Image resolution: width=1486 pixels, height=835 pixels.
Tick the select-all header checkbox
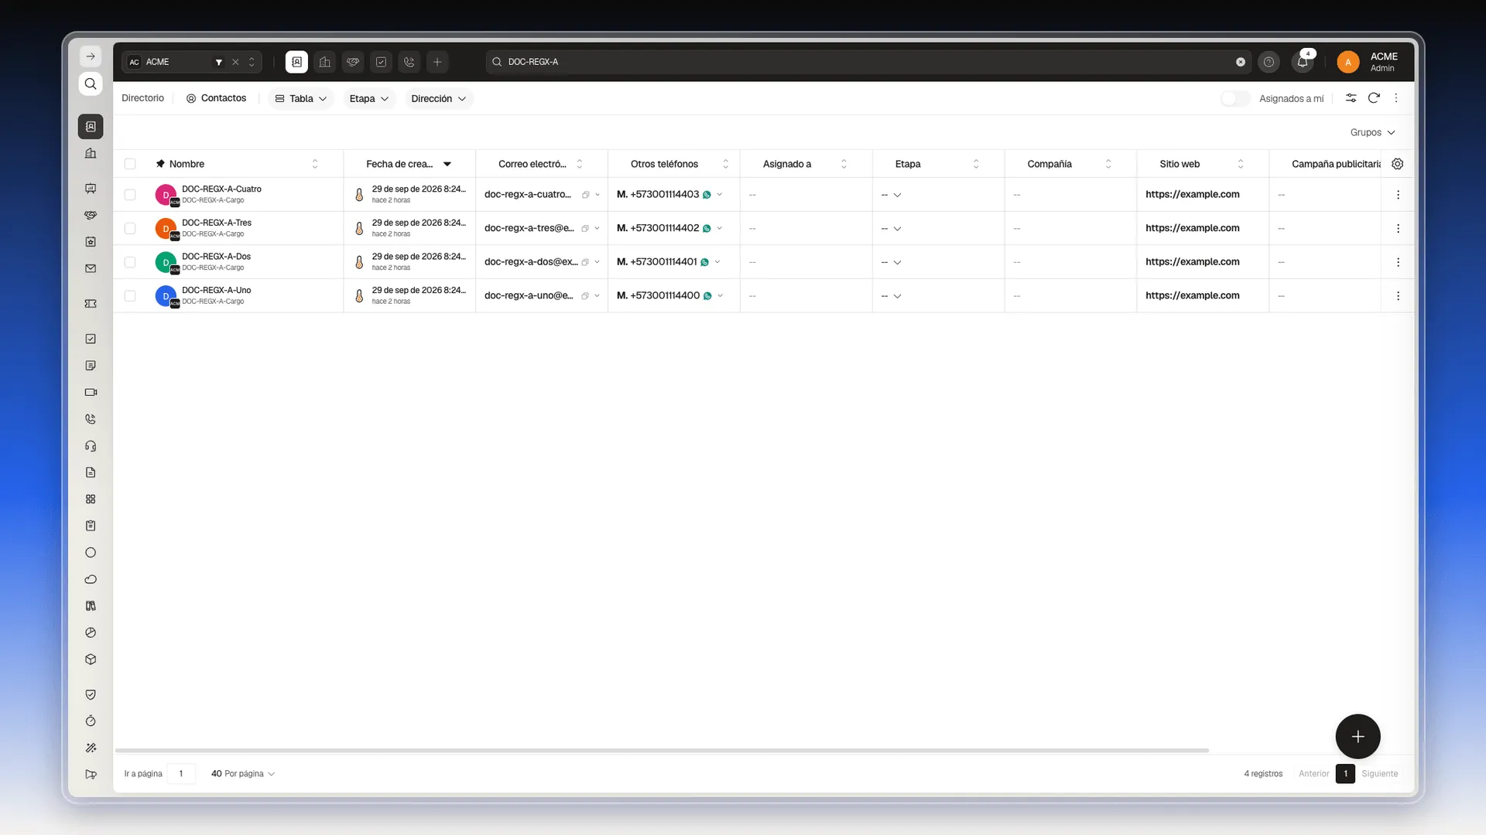[130, 164]
